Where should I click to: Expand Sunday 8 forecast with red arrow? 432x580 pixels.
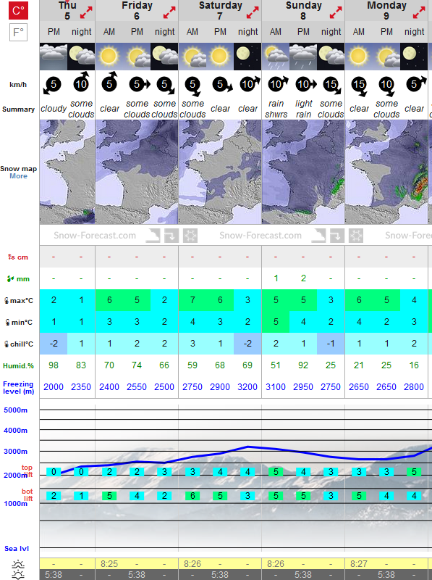[336, 12]
